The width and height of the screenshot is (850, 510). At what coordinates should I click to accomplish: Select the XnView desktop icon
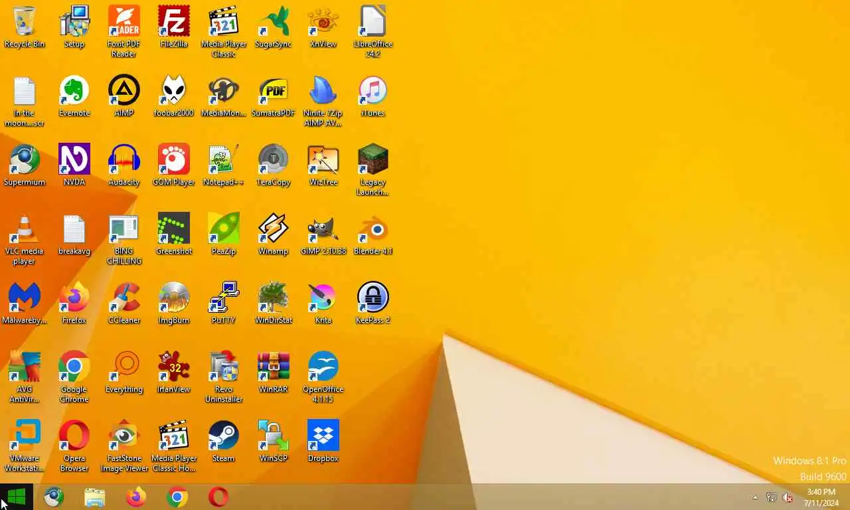(323, 21)
